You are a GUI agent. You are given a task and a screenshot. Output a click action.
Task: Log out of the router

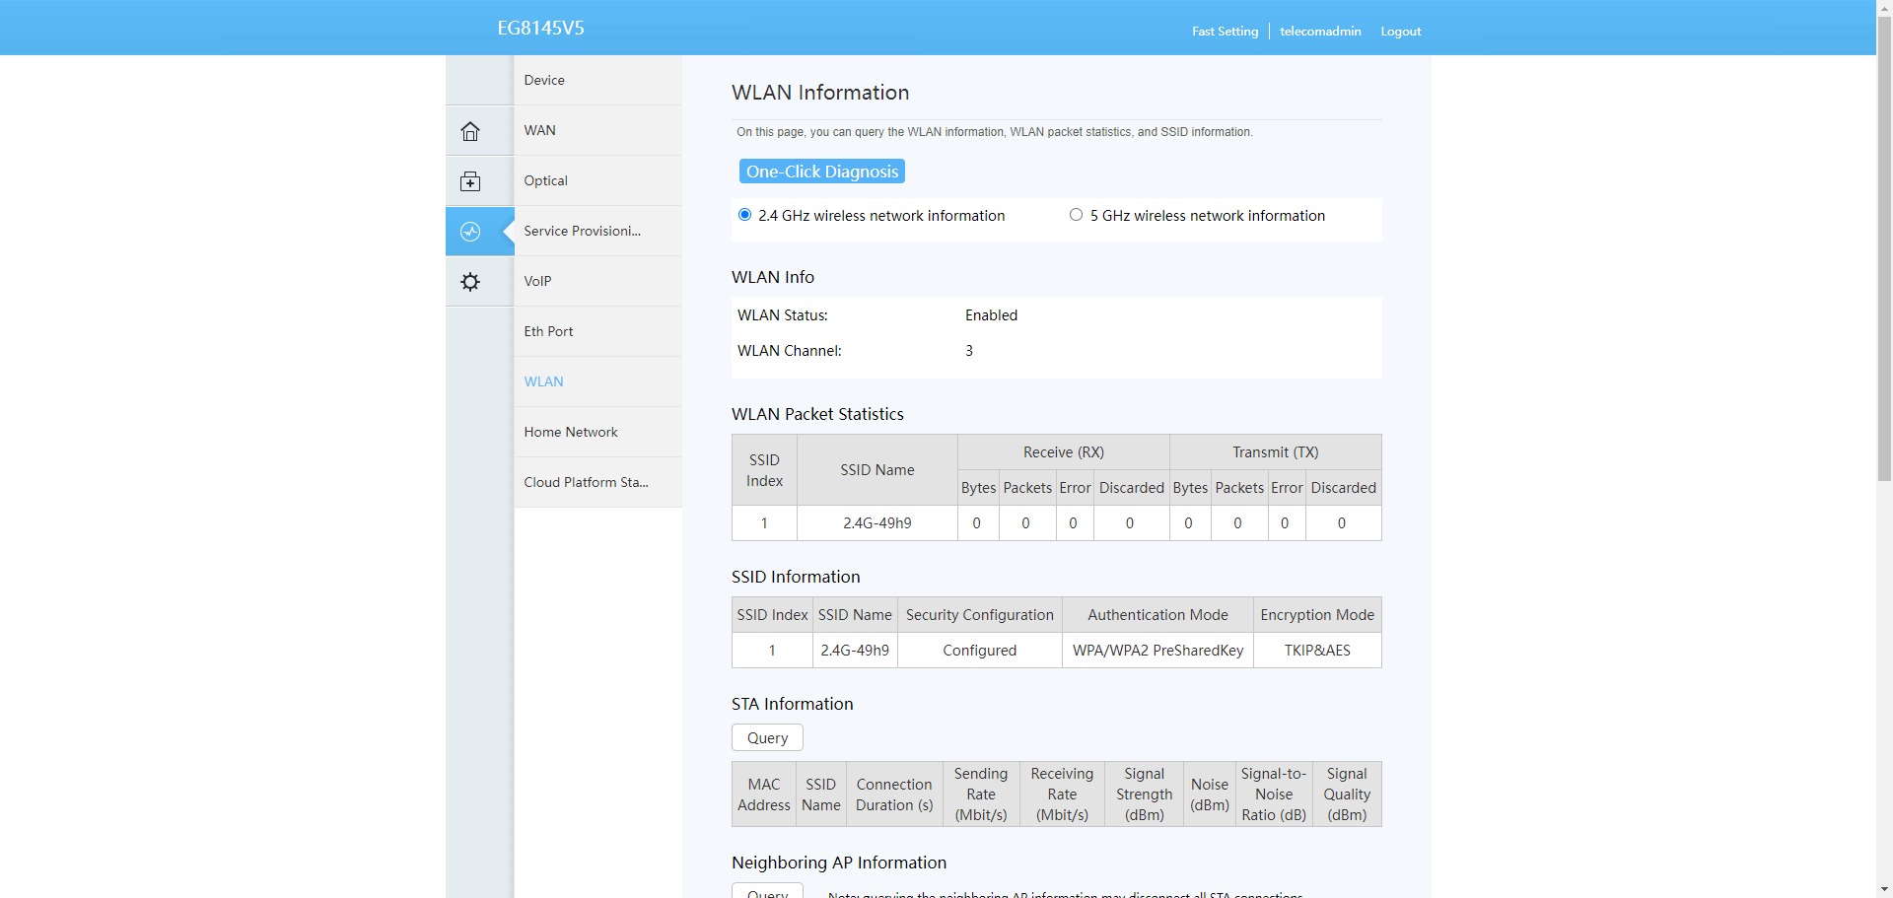pos(1400,32)
